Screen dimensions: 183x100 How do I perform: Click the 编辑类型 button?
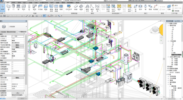tap(22, 32)
